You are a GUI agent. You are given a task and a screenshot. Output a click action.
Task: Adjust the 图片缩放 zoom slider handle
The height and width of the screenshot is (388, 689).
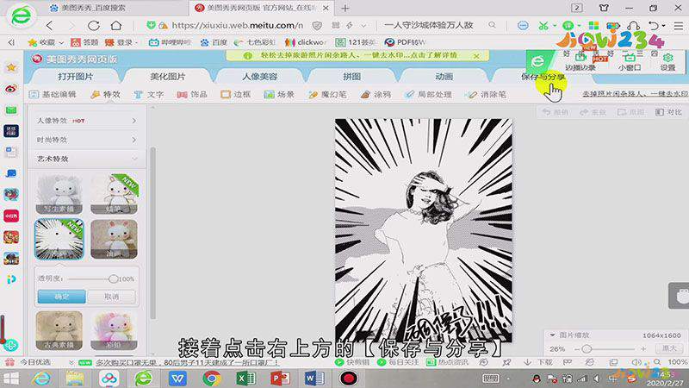coord(587,349)
